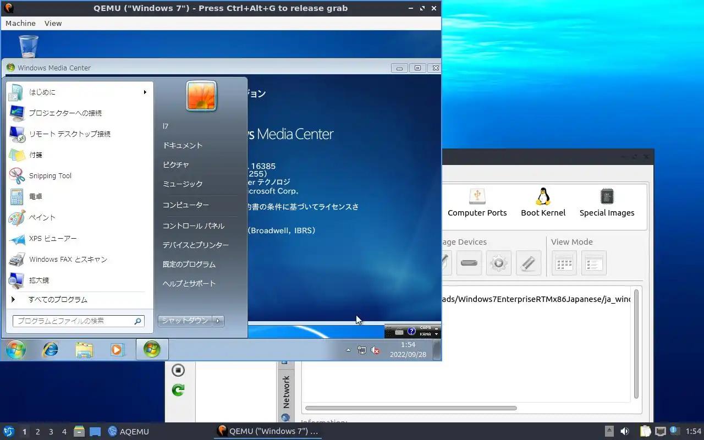Click the AQEMU device list vertical scrollbar
The image size is (704, 440).
coord(636,344)
